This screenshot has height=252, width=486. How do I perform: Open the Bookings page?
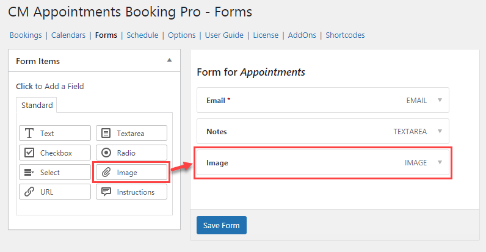(26, 35)
